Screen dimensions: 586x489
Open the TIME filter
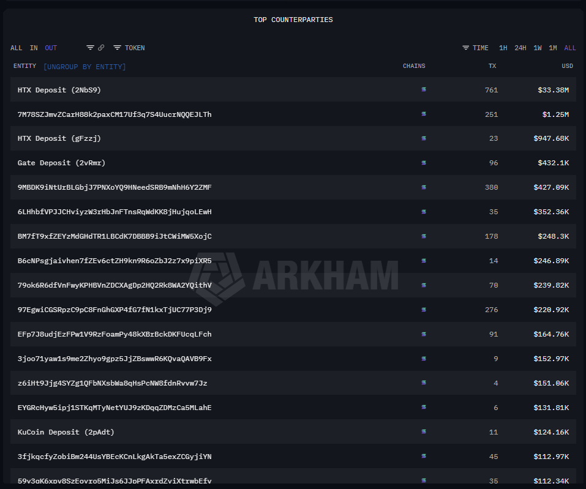point(475,48)
